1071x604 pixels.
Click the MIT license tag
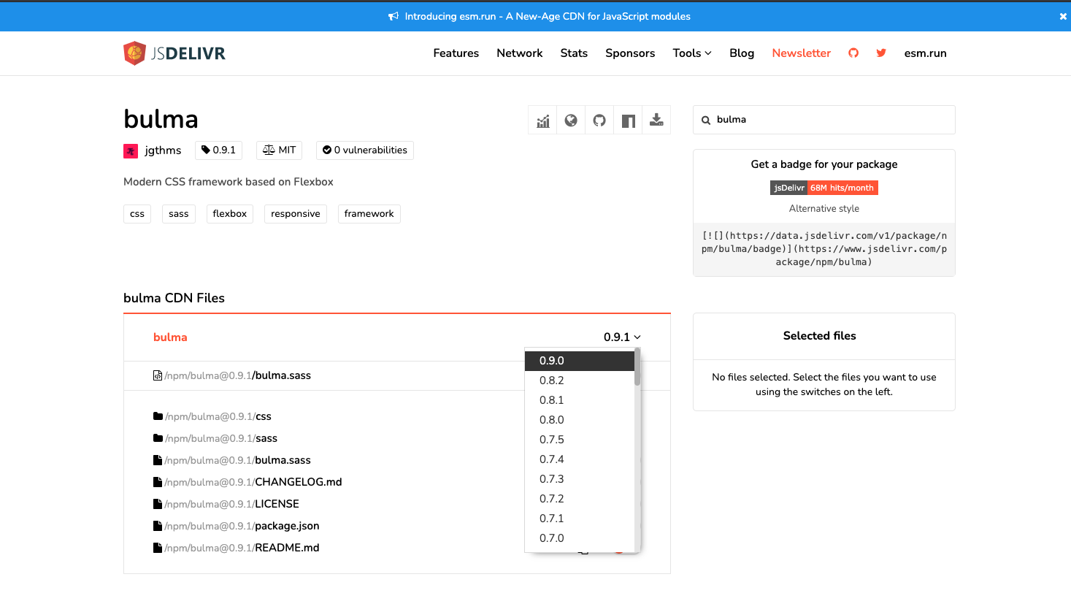point(280,150)
